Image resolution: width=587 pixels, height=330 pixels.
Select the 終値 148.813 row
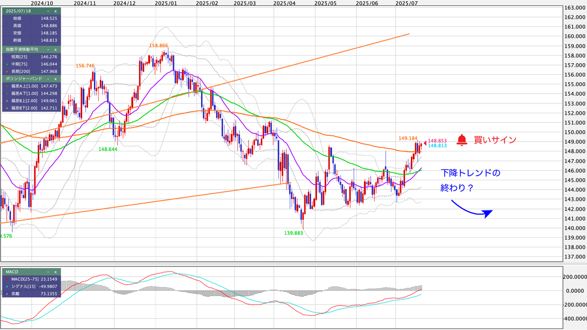31,40
